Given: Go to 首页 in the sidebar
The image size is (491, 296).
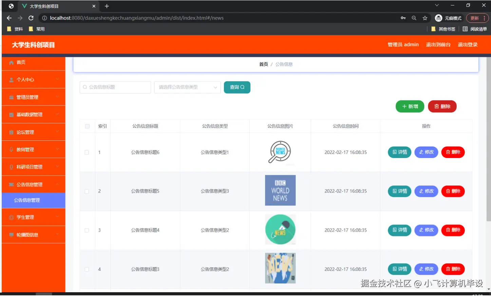Looking at the screenshot, I should coord(33,62).
